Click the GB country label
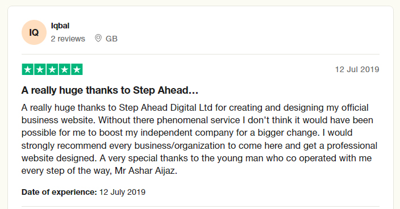Image resolution: width=400 pixels, height=209 pixels. tap(111, 39)
